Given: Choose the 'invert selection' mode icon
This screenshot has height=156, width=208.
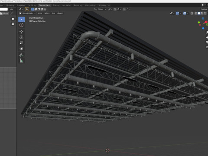Looking at the screenshot, I should click(x=42, y=9).
